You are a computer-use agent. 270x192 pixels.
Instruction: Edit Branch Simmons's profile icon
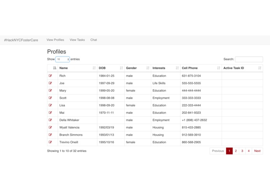click(x=50, y=135)
